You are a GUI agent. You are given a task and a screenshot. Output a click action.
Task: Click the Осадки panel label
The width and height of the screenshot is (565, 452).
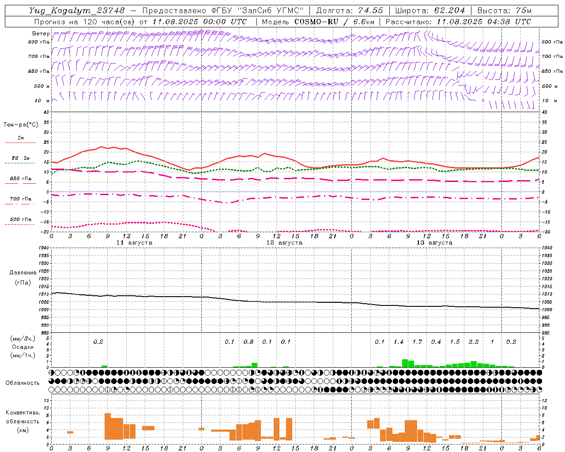pyautogui.click(x=23, y=347)
